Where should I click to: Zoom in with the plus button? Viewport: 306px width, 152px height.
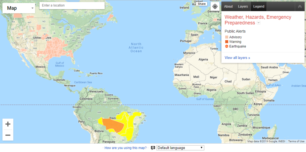pyautogui.click(x=8, y=124)
